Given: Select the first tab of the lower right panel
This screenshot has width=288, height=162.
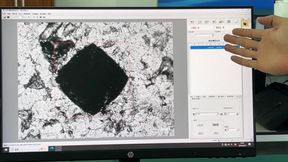Looking at the screenshot, I should pos(192,97).
